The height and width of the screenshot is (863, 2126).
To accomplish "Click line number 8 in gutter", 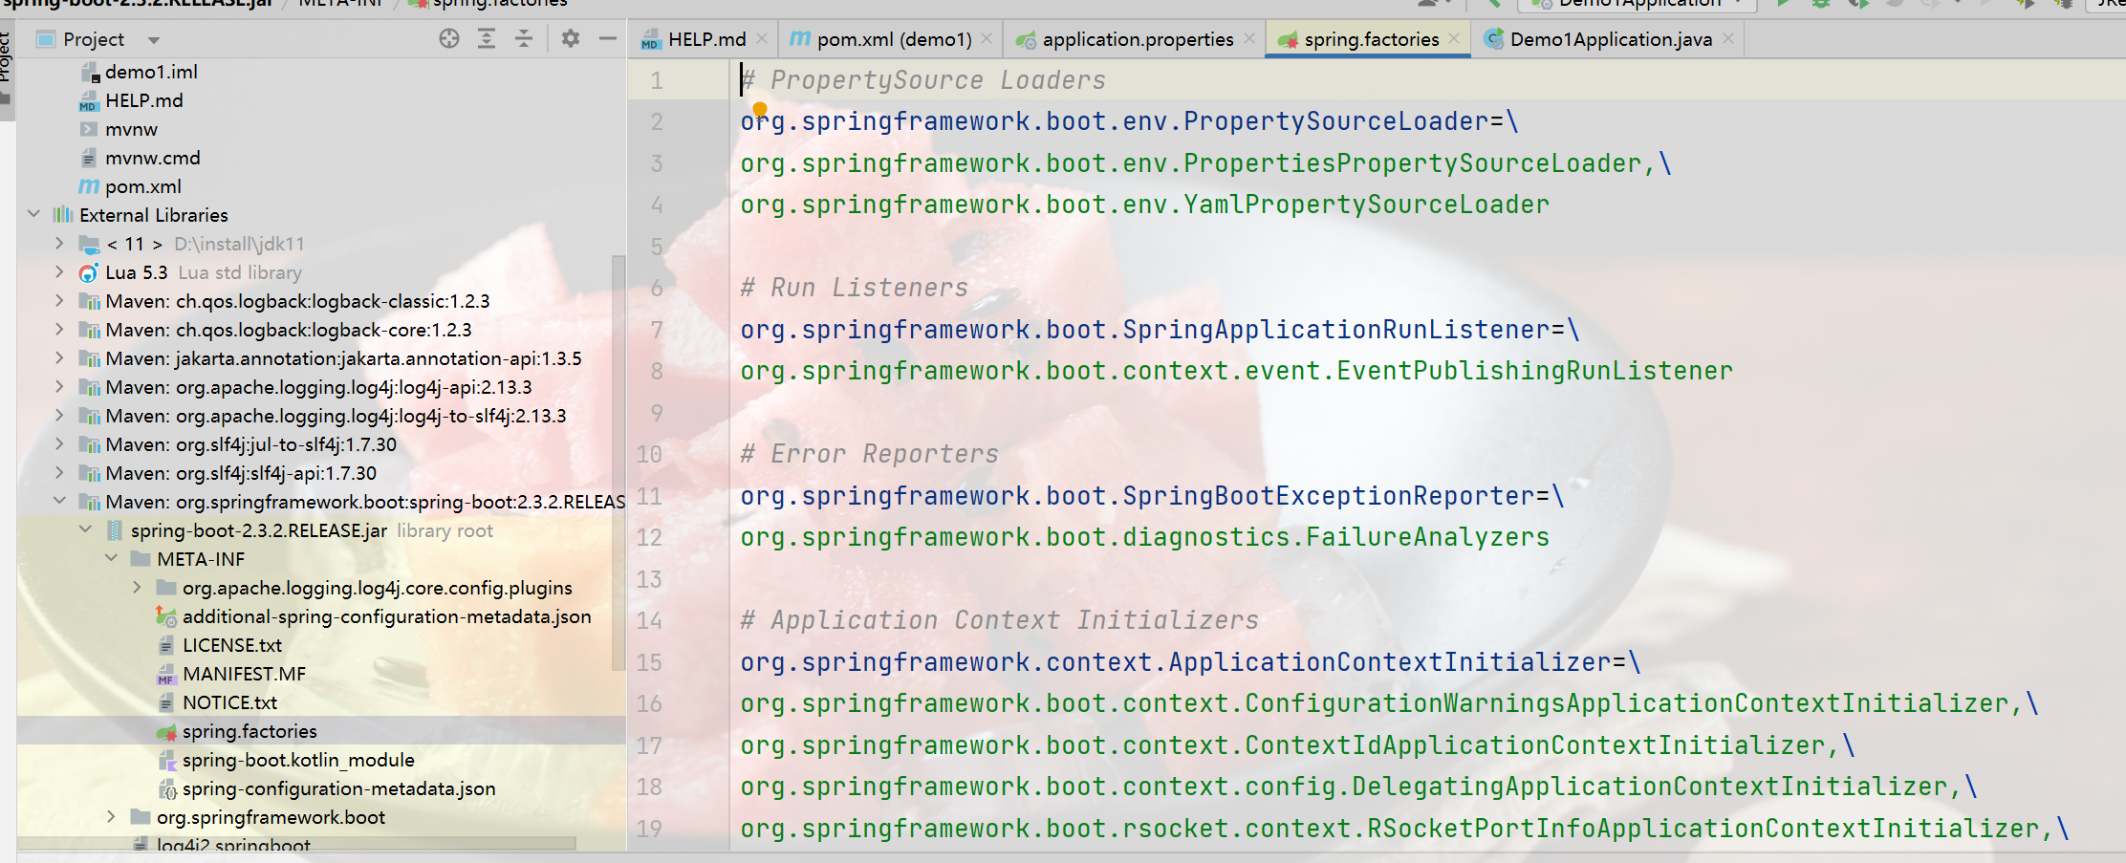I will coord(657,371).
